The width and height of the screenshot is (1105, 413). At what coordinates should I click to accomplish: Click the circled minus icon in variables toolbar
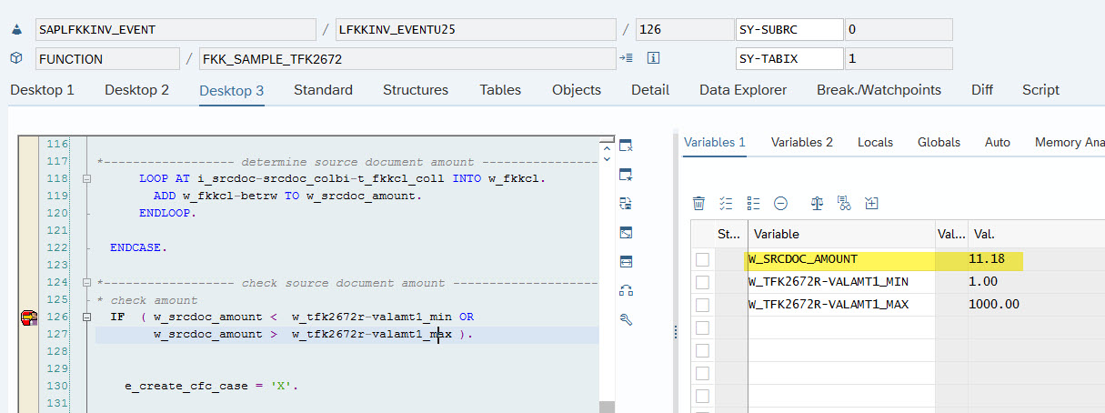[780, 203]
